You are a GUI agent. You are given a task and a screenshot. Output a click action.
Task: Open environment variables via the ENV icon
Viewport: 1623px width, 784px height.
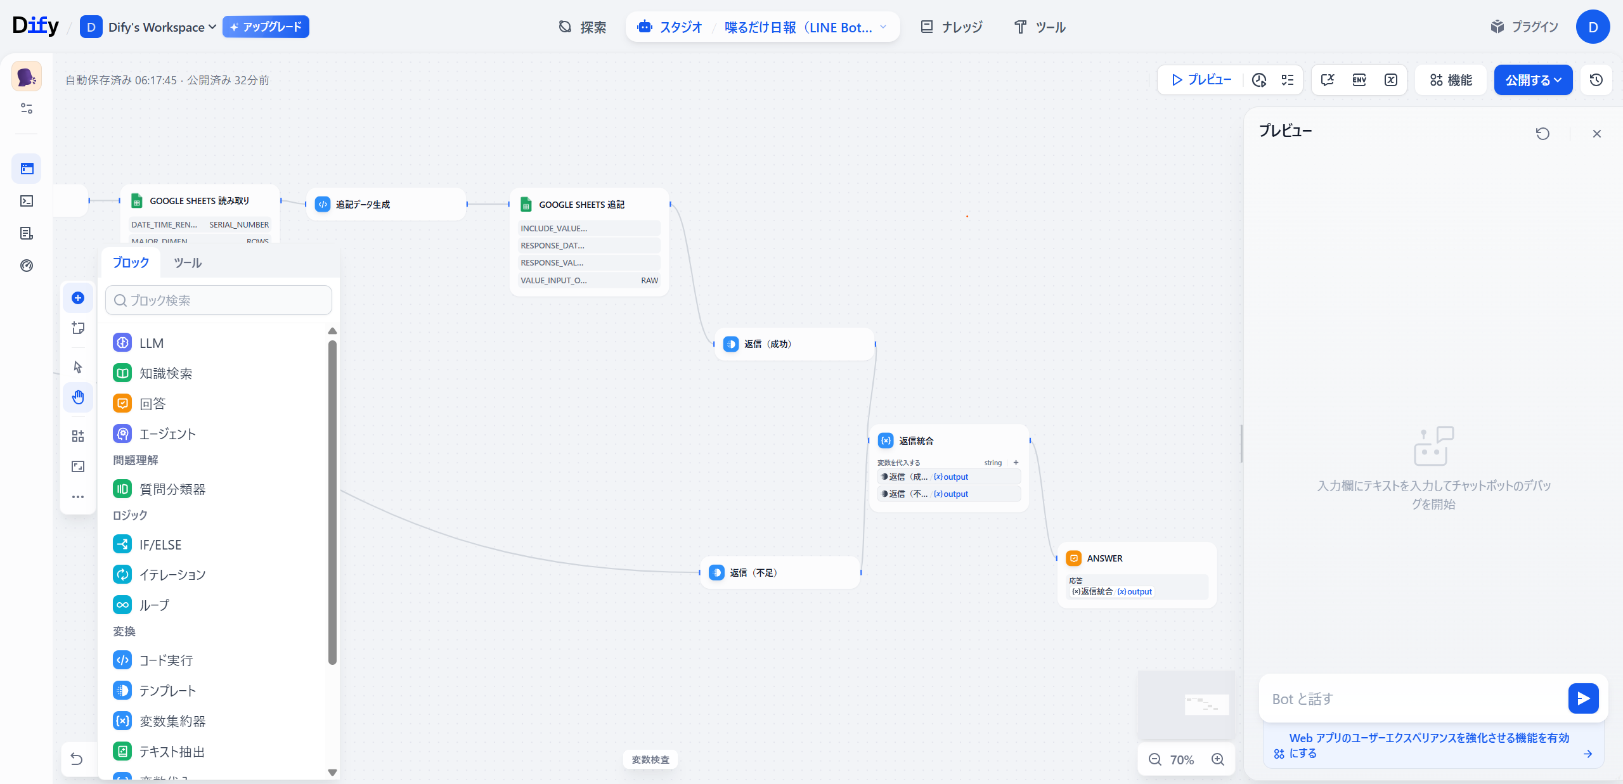tap(1359, 80)
